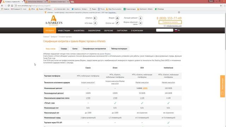Viewport: 226px width, 127px height.
Task: Select the Типы счетов tab
Action: click(x=50, y=49)
